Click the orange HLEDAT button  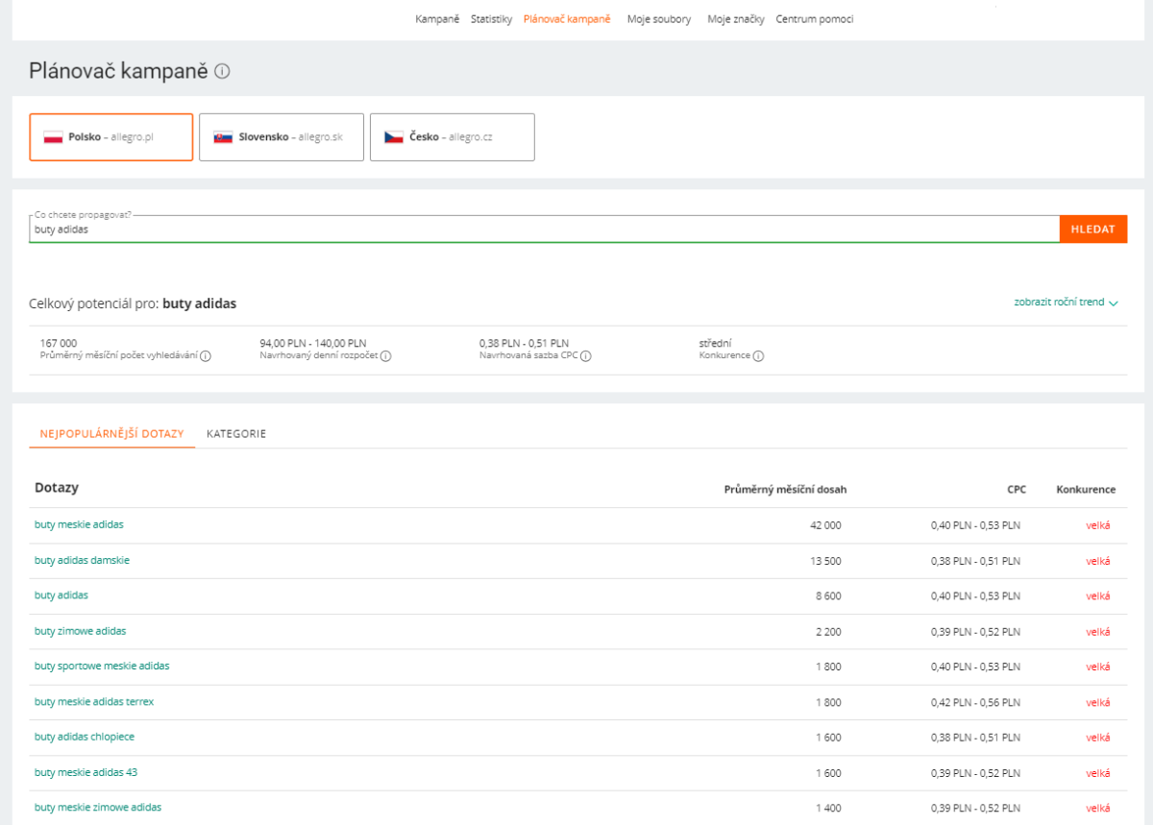pyautogui.click(x=1093, y=230)
